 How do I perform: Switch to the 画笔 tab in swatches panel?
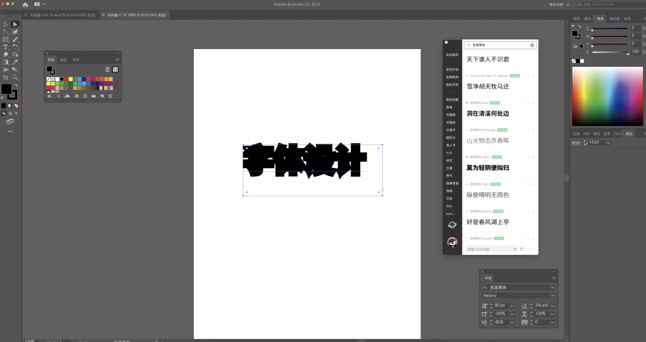pyautogui.click(x=63, y=60)
